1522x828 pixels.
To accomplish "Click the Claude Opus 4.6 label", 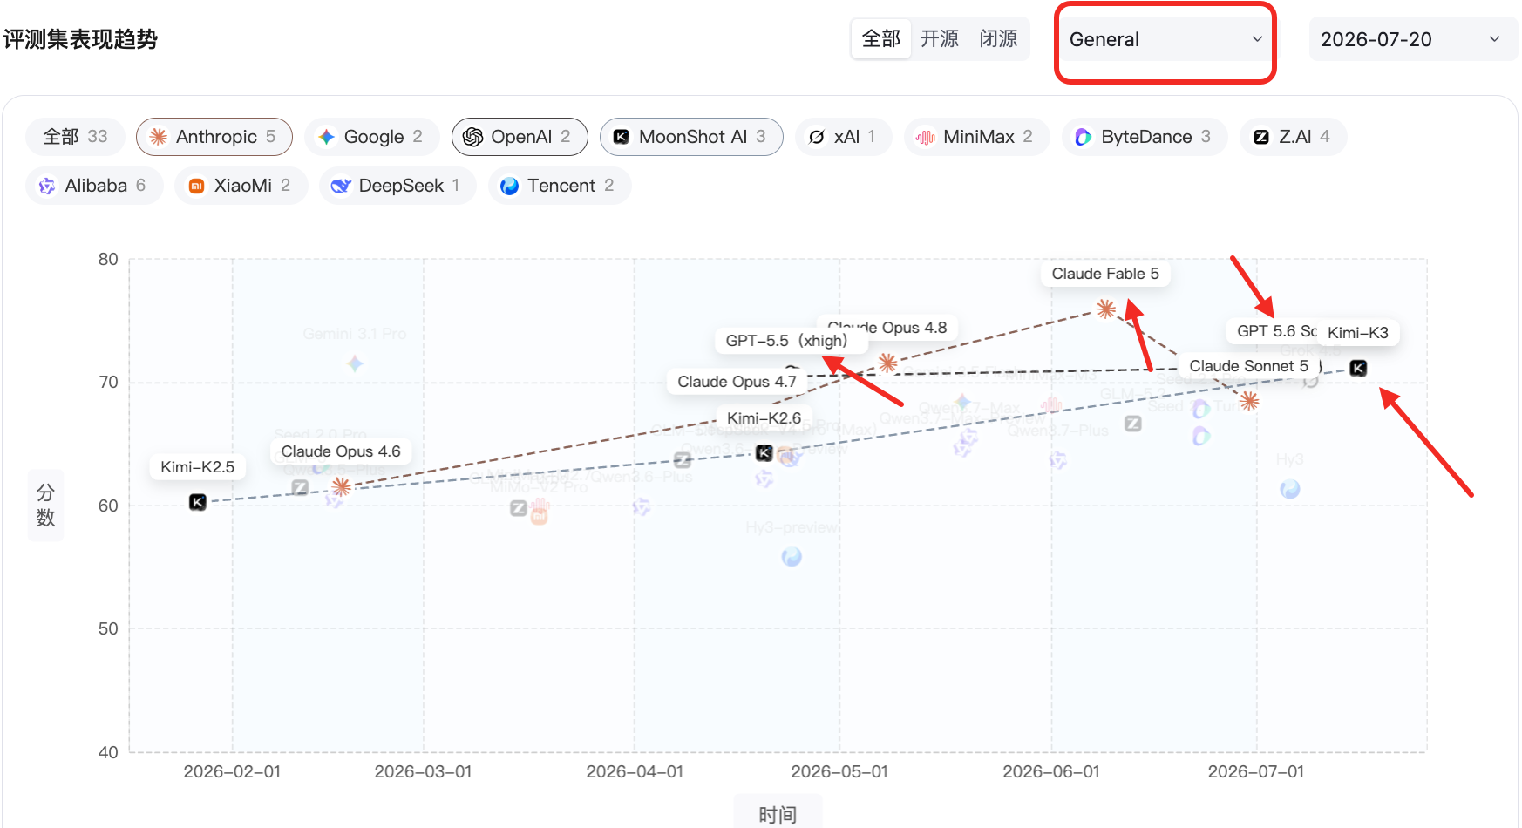I will click(x=341, y=451).
